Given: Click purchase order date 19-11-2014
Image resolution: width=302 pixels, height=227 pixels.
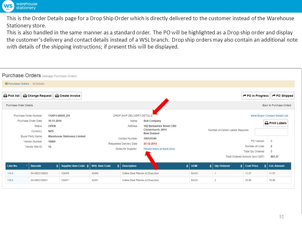Looking at the screenshot, I should 55,121.
